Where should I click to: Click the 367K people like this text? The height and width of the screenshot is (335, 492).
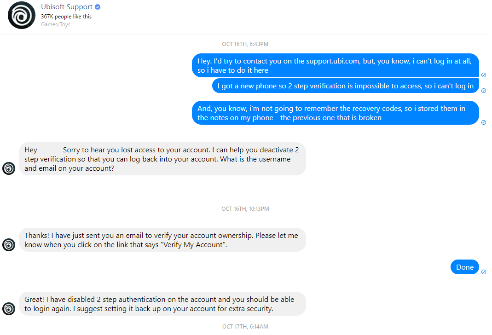[x=66, y=17]
